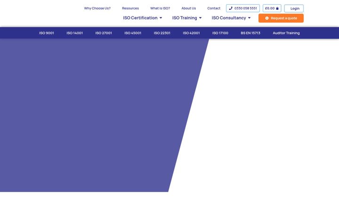This screenshot has height=212, width=339.
Task: Expand the ISO Consultancy dropdown arrow
Action: click(x=249, y=18)
